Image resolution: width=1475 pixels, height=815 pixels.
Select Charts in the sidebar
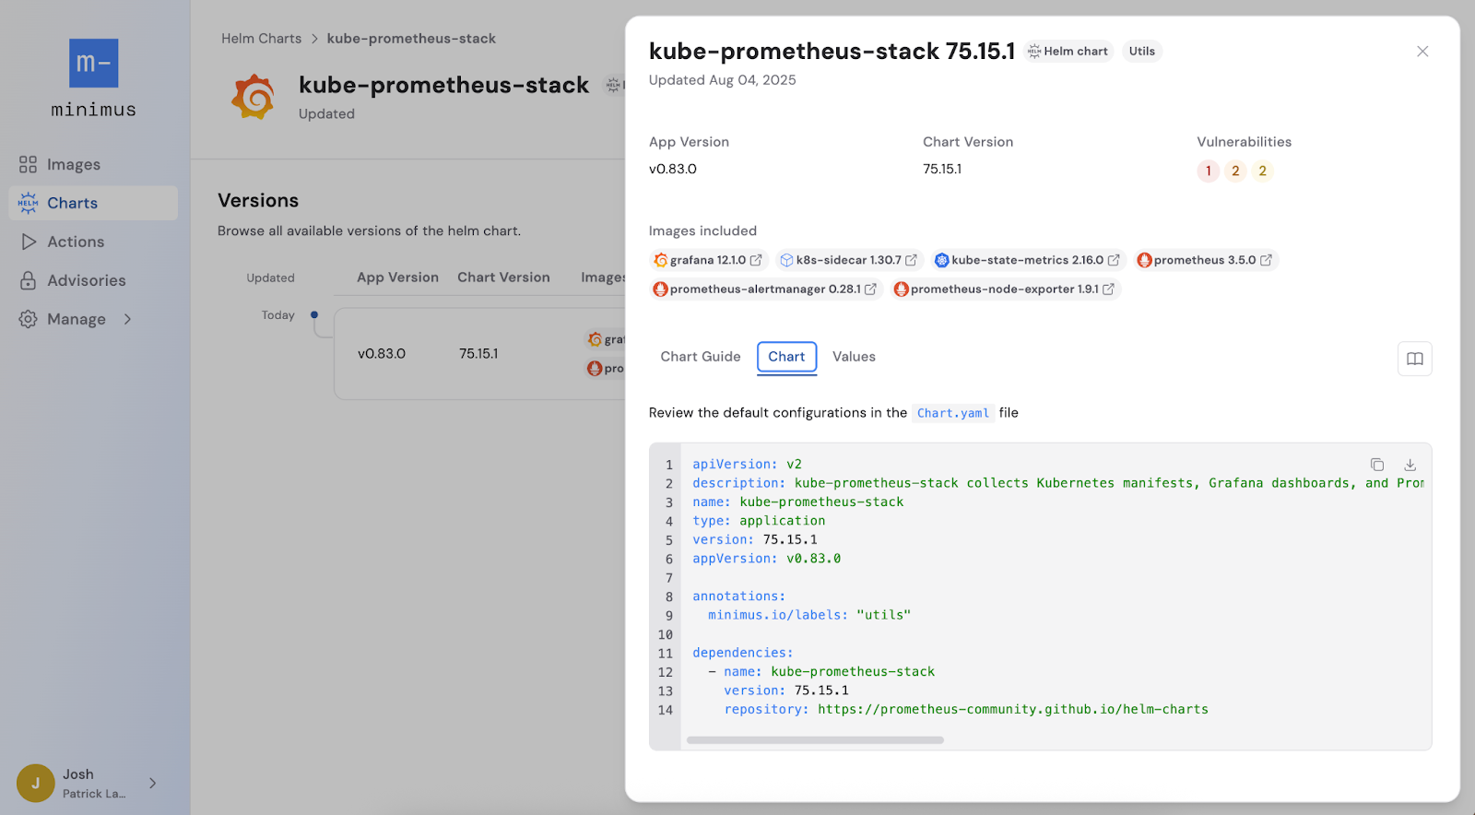click(93, 203)
